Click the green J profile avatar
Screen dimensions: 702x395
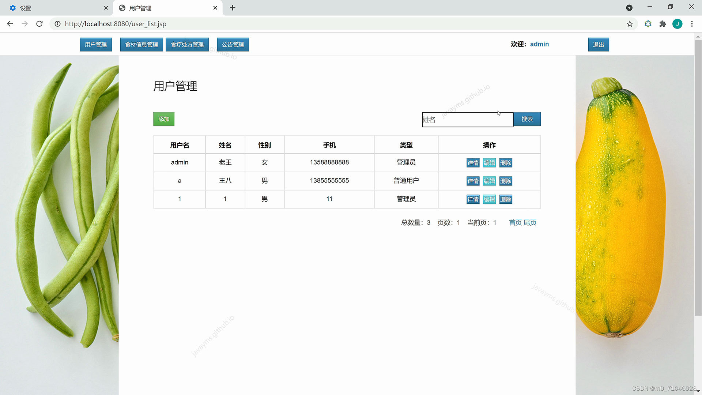pos(677,24)
